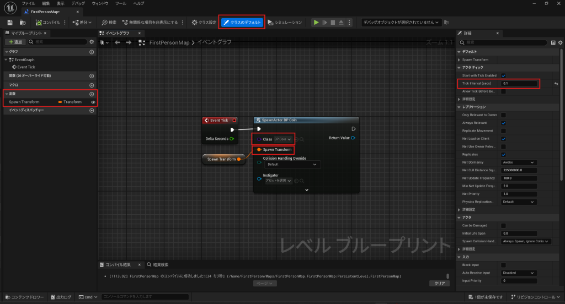Open the Net Dormancy dropdown
The width and height of the screenshot is (565, 304).
[519, 162]
